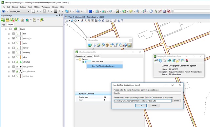Pin the Map Manager panel
The height and width of the screenshot is (127, 210).
click(59, 15)
